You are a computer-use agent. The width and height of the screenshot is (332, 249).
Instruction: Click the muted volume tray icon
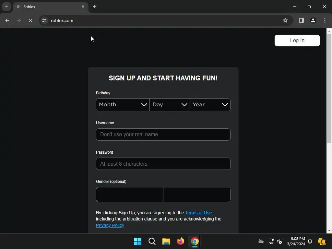279,241
